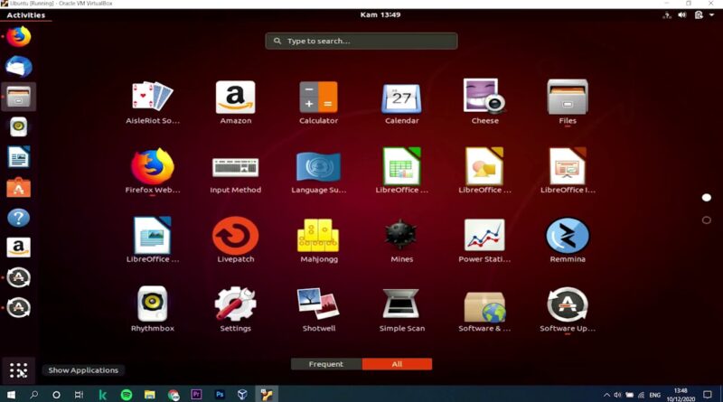Open LibreOffice Writer from dock
This screenshot has width=723, height=402.
(18, 157)
